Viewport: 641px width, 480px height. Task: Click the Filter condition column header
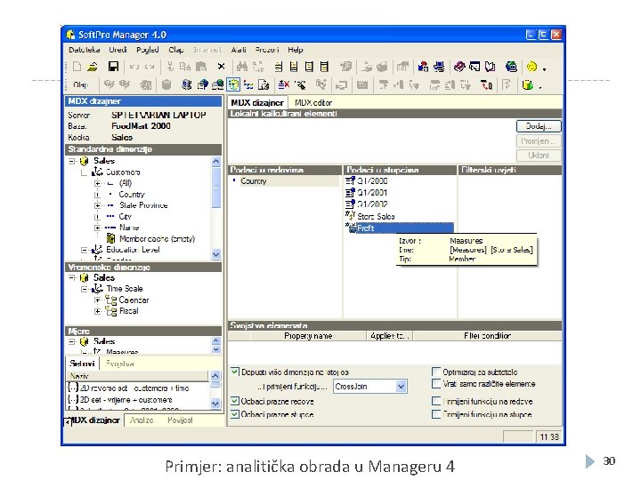point(487,335)
